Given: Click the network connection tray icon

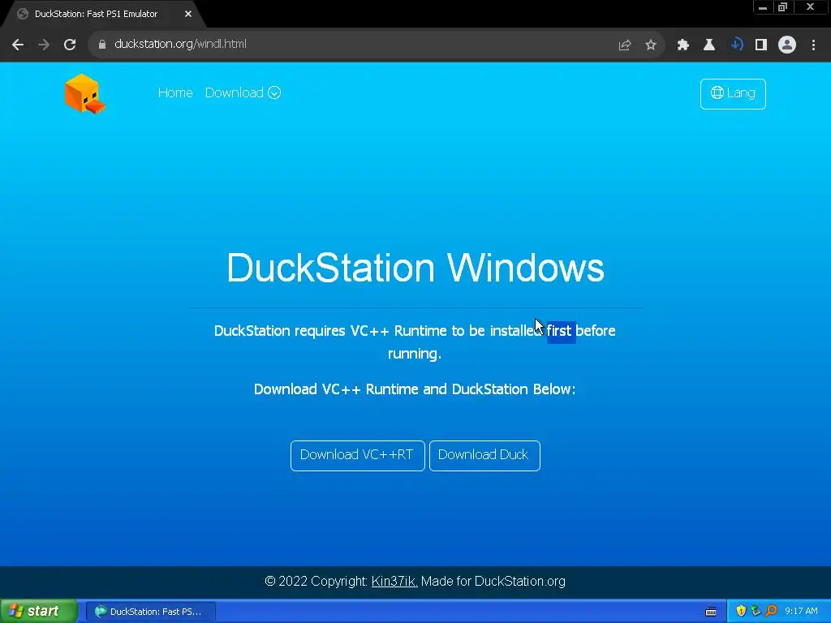Looking at the screenshot, I should coord(756,612).
